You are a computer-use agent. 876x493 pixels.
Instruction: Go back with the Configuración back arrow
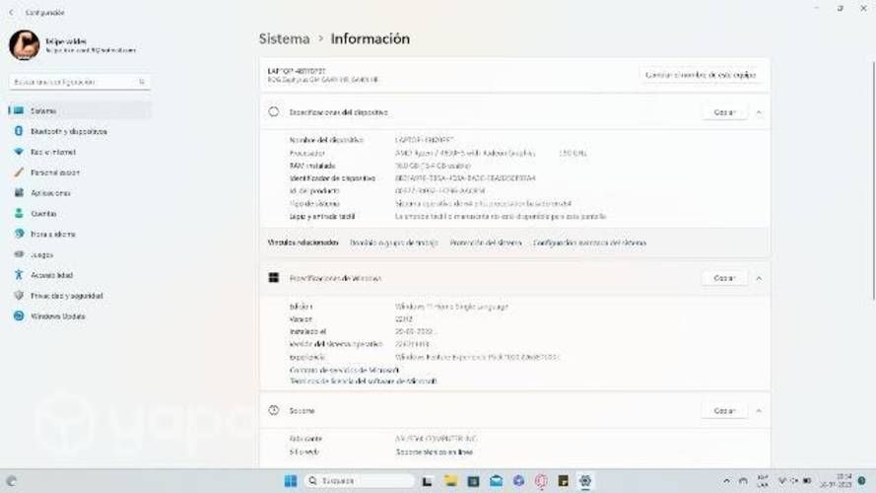coord(11,12)
